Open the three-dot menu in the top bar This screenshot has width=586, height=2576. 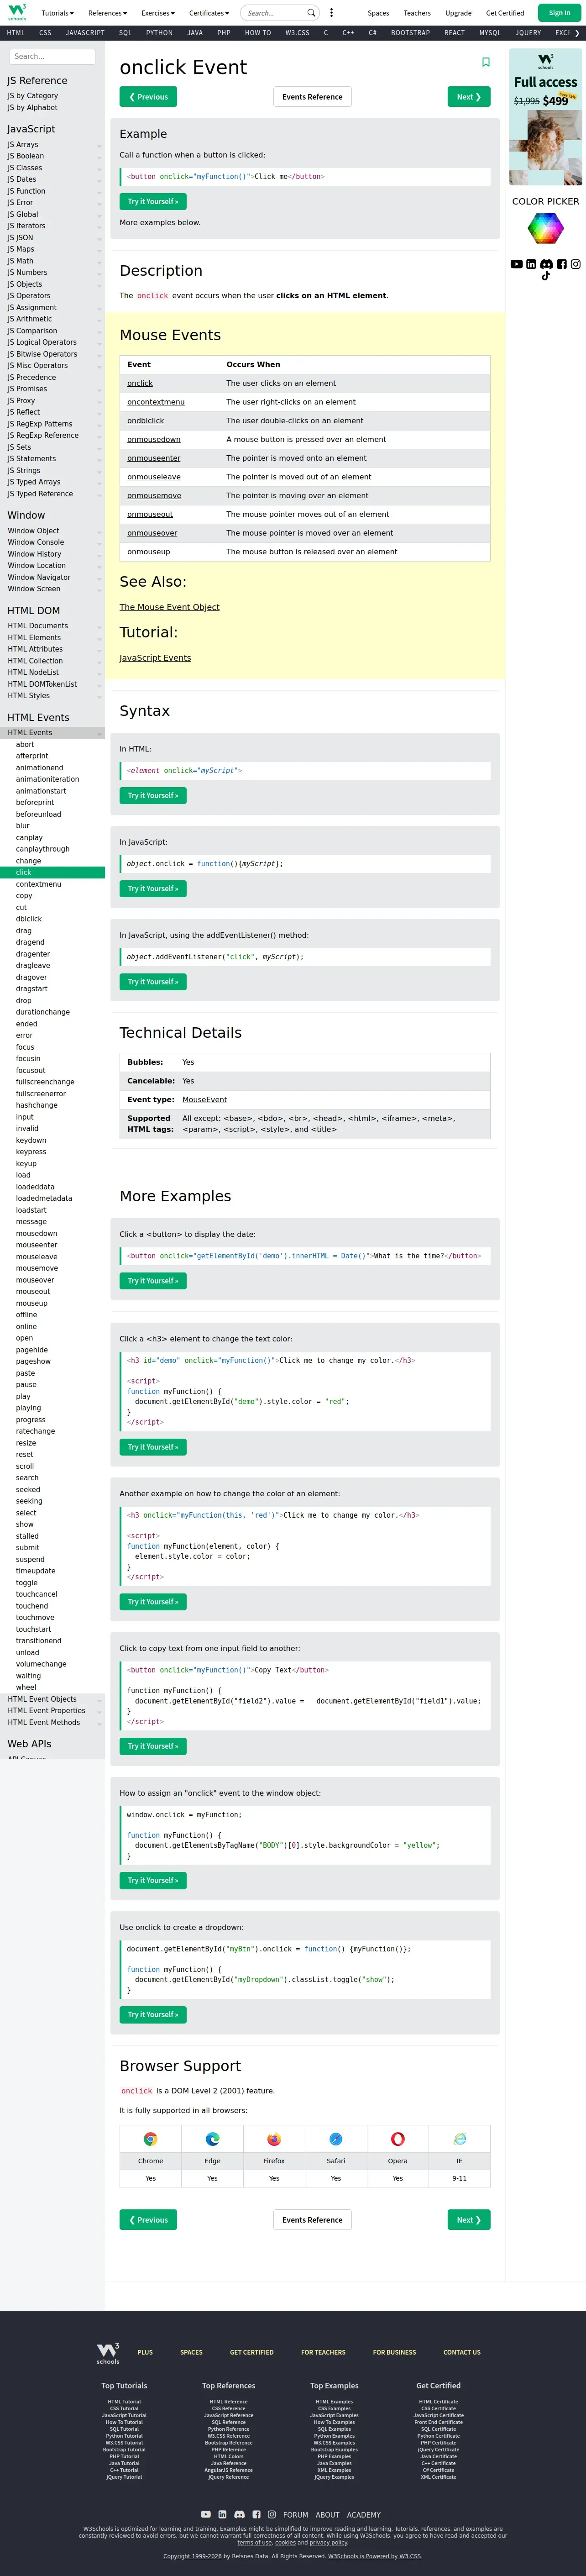[332, 13]
